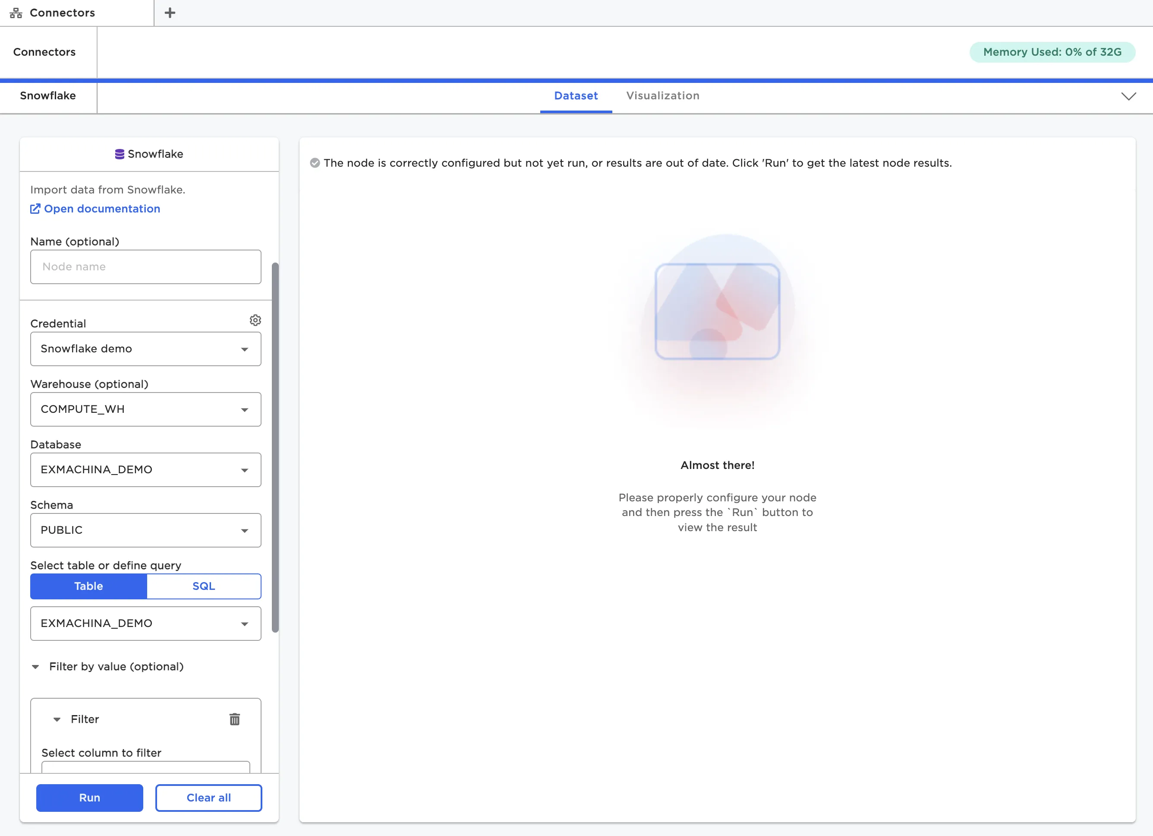Click the Node name input field

pos(145,266)
